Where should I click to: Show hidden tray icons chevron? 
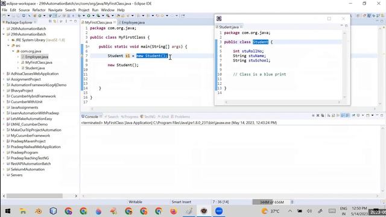(x=289, y=211)
